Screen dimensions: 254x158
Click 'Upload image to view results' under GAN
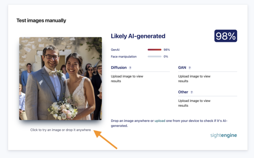pyautogui.click(x=194, y=79)
